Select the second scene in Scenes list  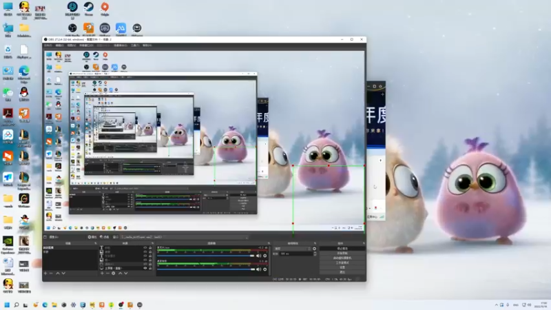coord(70,251)
